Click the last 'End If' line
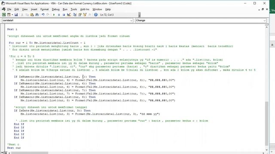Image resolution: width=275 pixels, height=154 pixels. (x=19, y=138)
